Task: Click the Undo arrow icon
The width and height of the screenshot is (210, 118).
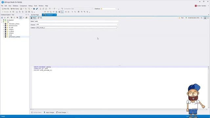Action: 50,9
